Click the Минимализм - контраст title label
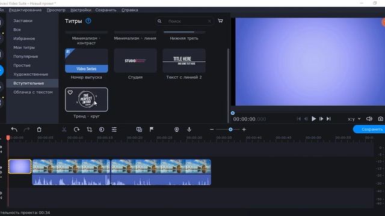The height and width of the screenshot is (216, 385). tap(87, 41)
